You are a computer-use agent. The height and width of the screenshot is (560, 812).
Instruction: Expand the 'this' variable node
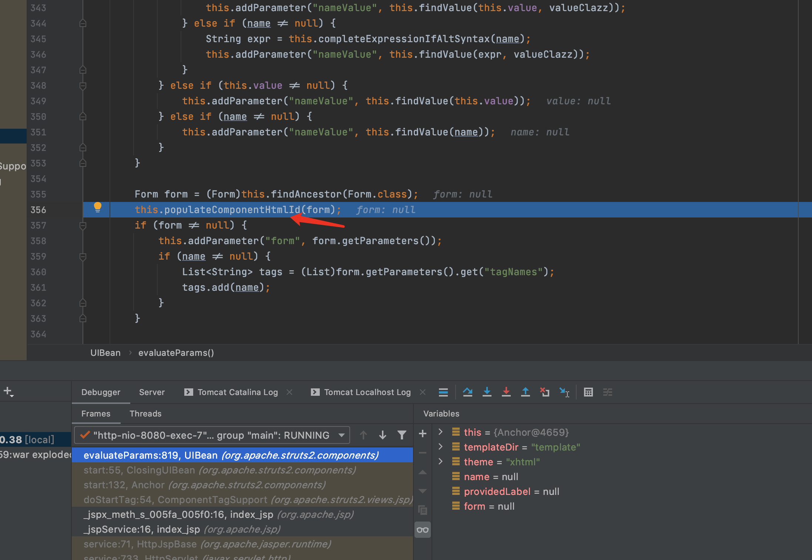(x=440, y=432)
